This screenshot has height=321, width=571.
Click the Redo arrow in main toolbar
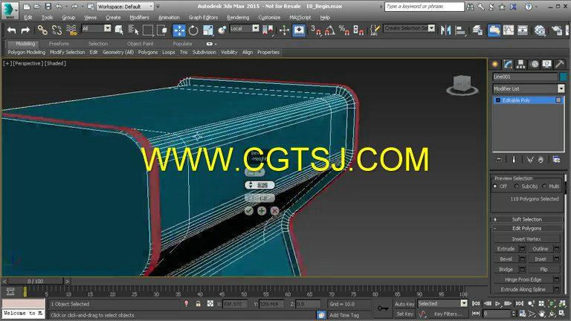pos(25,30)
